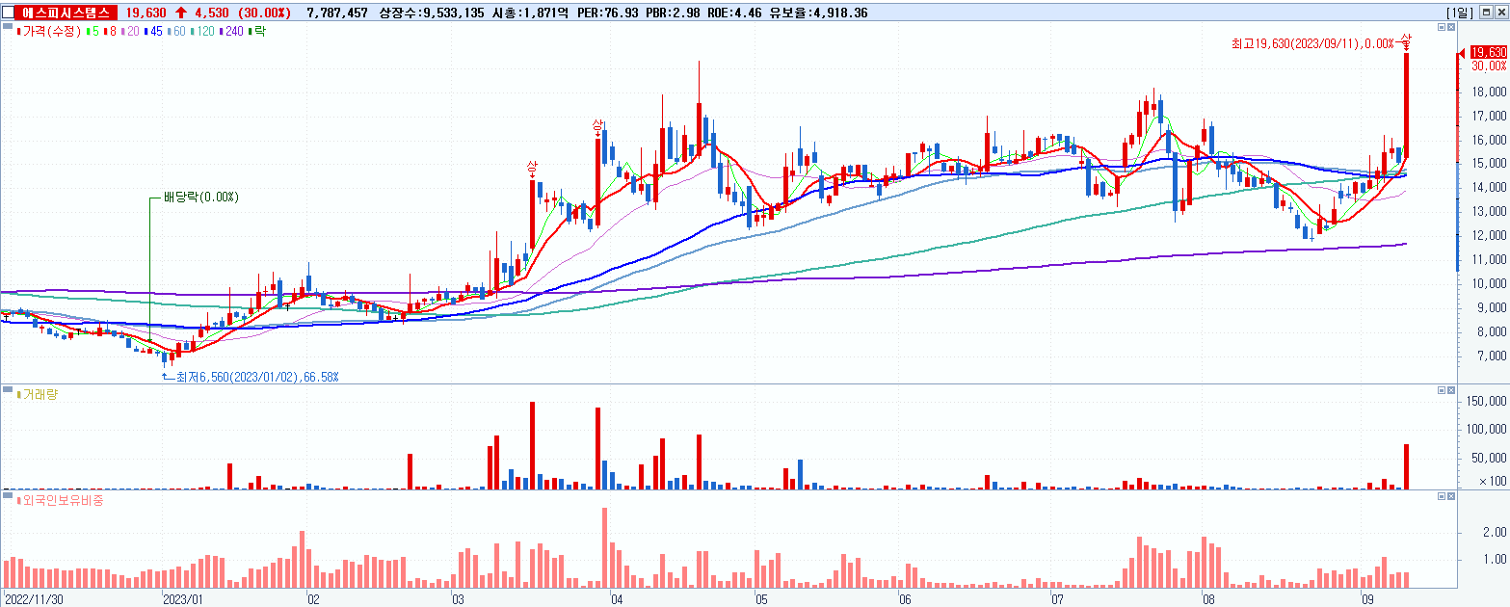Select the 8-day moving average legend
Screen dimensions: 1510x607
click(x=110, y=32)
